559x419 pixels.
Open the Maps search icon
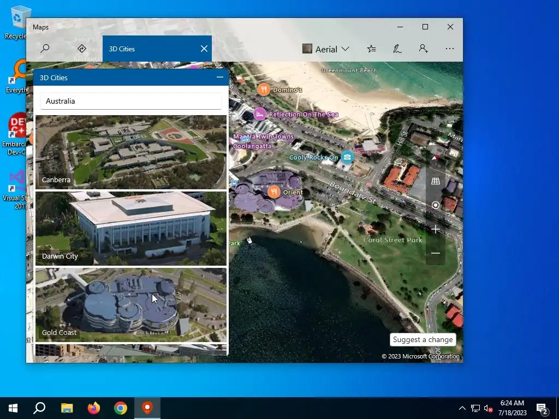pos(45,49)
